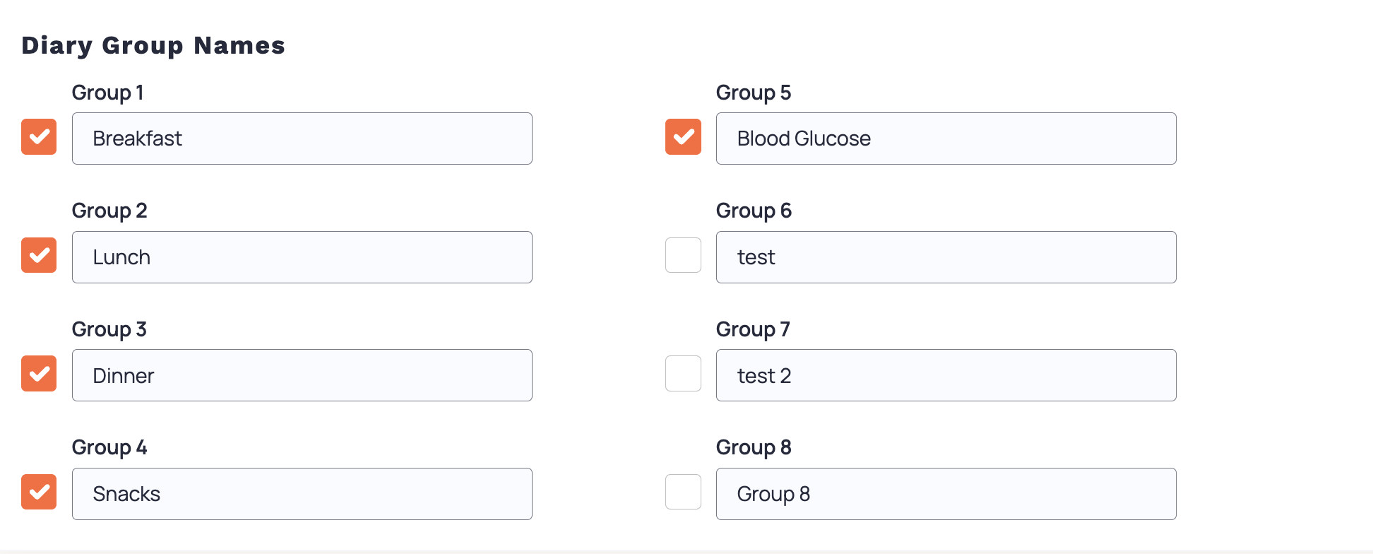Enable the Group 8 checkbox
1373x554 pixels.
(683, 492)
